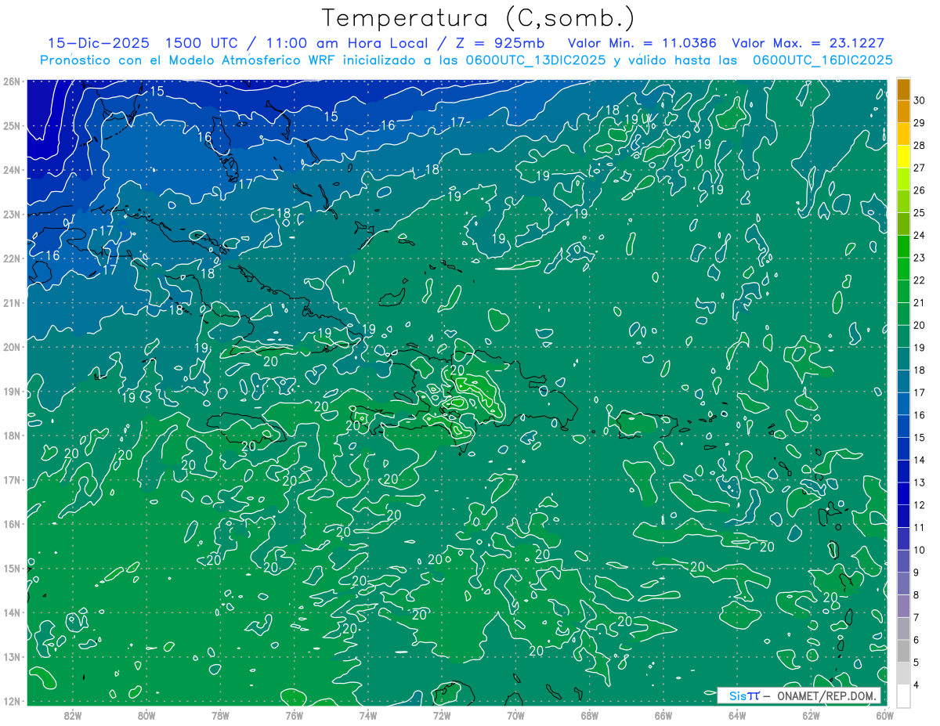
Task: Click the '74W' longitude label
Action: click(368, 715)
